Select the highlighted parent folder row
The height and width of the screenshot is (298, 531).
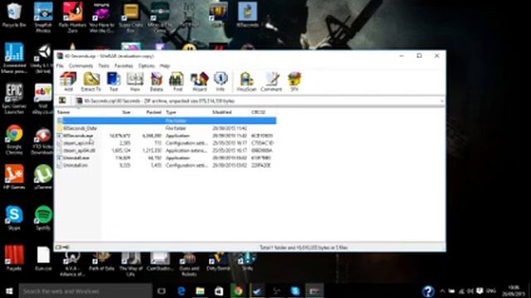(166, 121)
